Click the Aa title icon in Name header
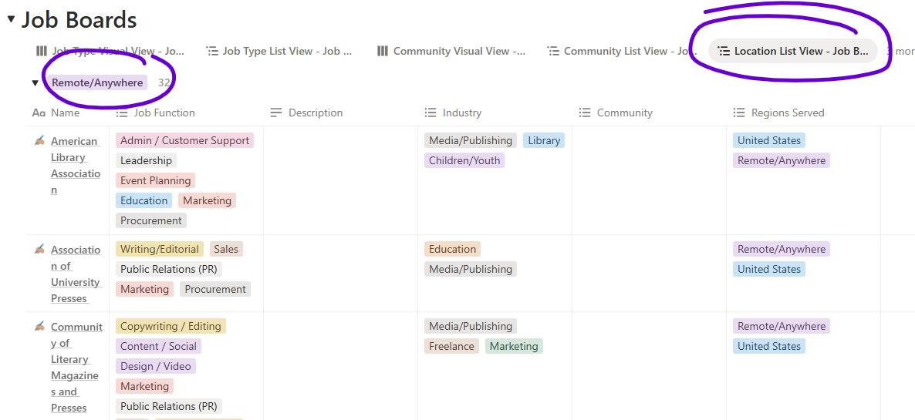915x420 pixels. pyautogui.click(x=39, y=113)
